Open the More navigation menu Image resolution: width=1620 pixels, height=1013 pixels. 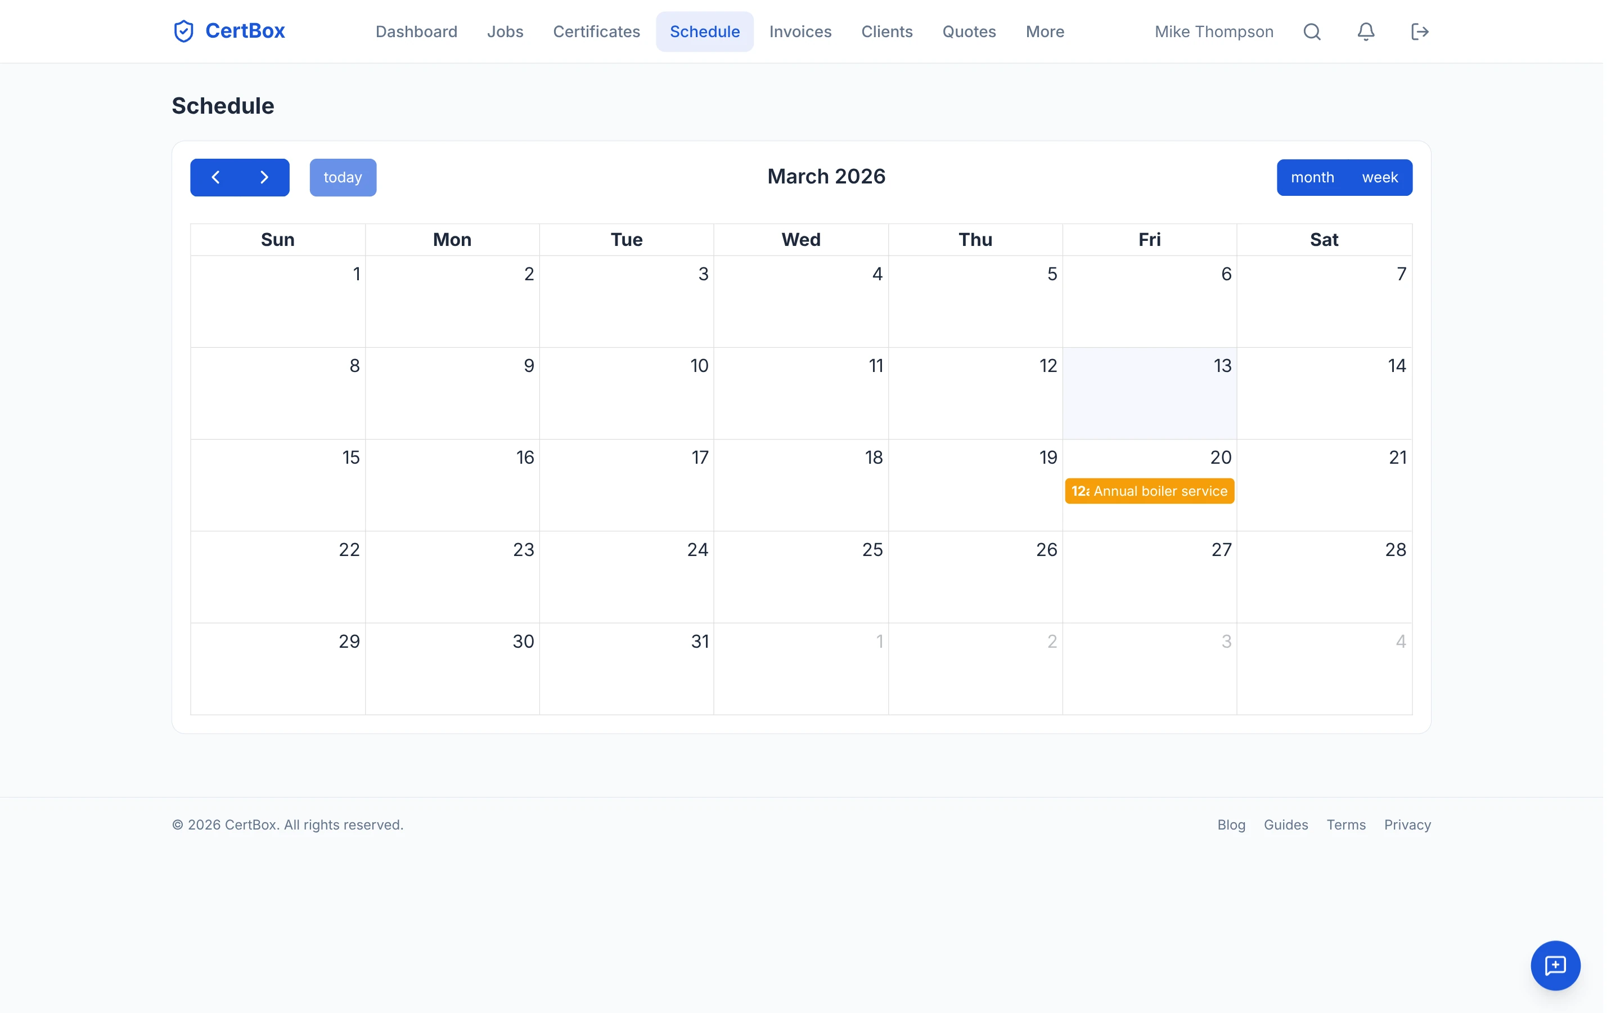1045,31
